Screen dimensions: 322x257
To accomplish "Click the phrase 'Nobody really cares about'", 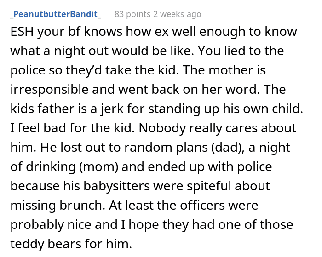I will pos(218,128).
